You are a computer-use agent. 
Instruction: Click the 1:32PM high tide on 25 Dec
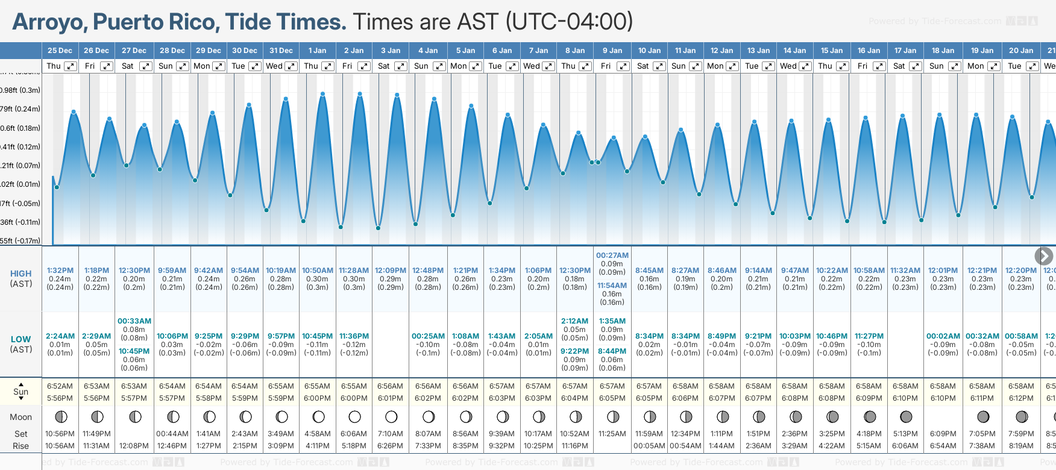click(x=60, y=271)
